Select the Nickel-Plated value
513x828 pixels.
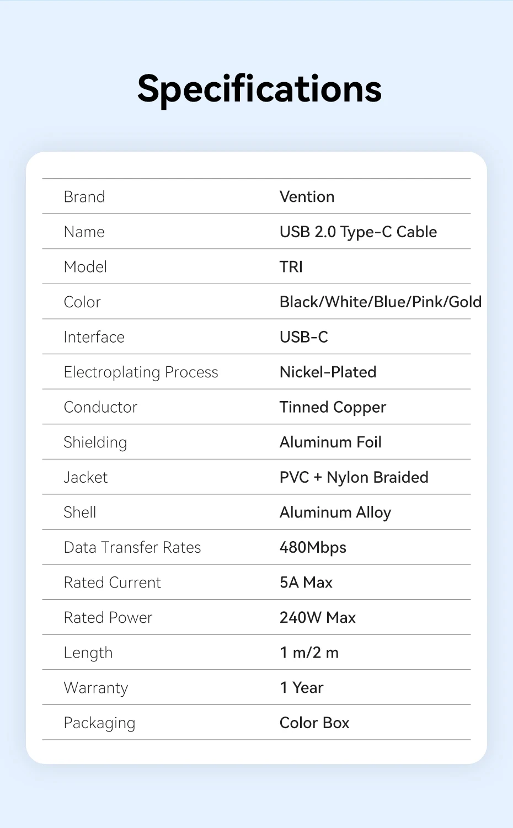(x=328, y=372)
